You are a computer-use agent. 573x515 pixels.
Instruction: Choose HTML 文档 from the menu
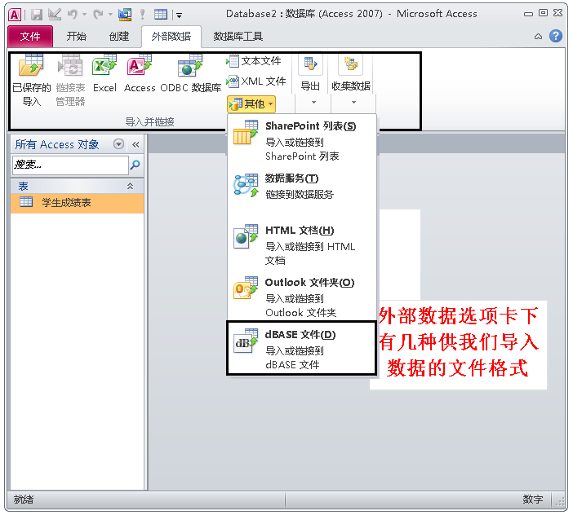pyautogui.click(x=302, y=244)
